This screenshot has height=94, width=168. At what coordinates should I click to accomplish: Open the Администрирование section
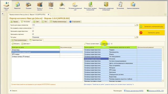coord(133,5)
